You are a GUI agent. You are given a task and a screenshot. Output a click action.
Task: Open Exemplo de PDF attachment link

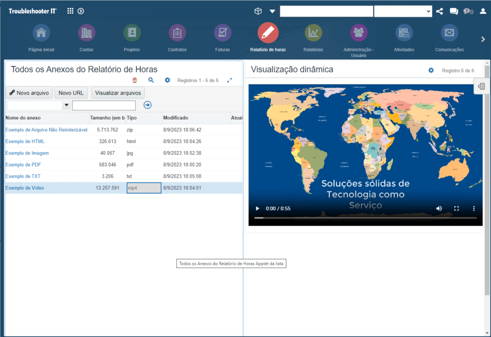point(23,165)
